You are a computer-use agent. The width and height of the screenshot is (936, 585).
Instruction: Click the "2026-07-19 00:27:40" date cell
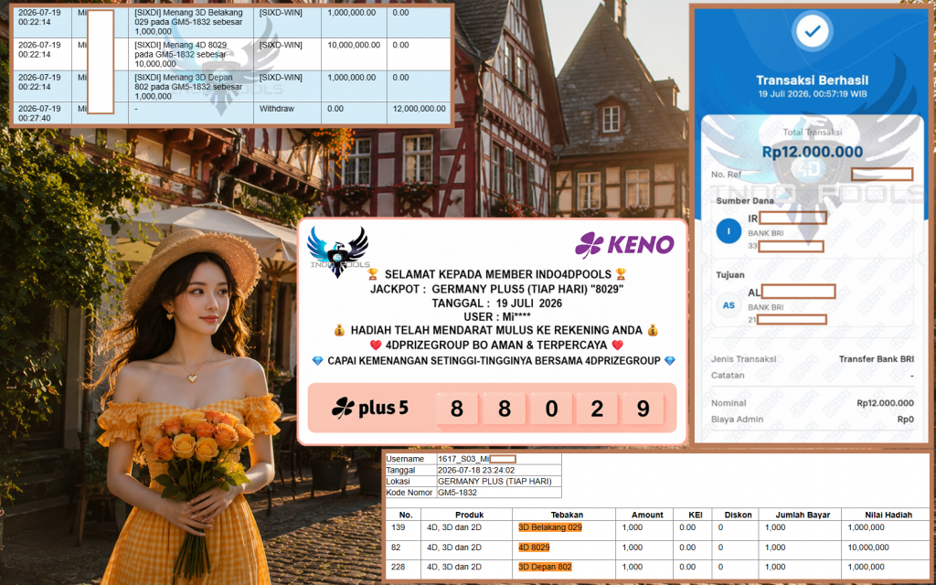[x=39, y=113]
